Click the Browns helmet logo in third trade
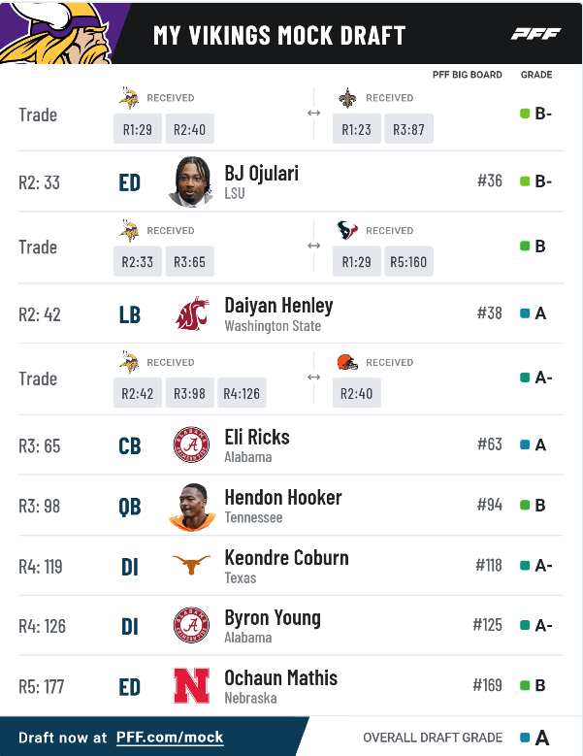Viewport: 583px width, 756px height. pos(347,362)
